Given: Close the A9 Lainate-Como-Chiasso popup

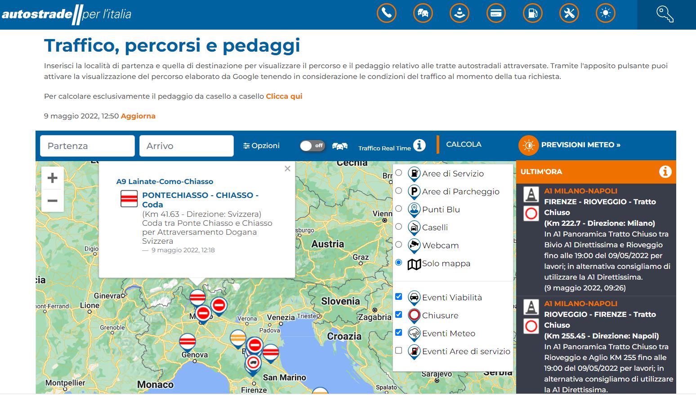Looking at the screenshot, I should pos(287,169).
